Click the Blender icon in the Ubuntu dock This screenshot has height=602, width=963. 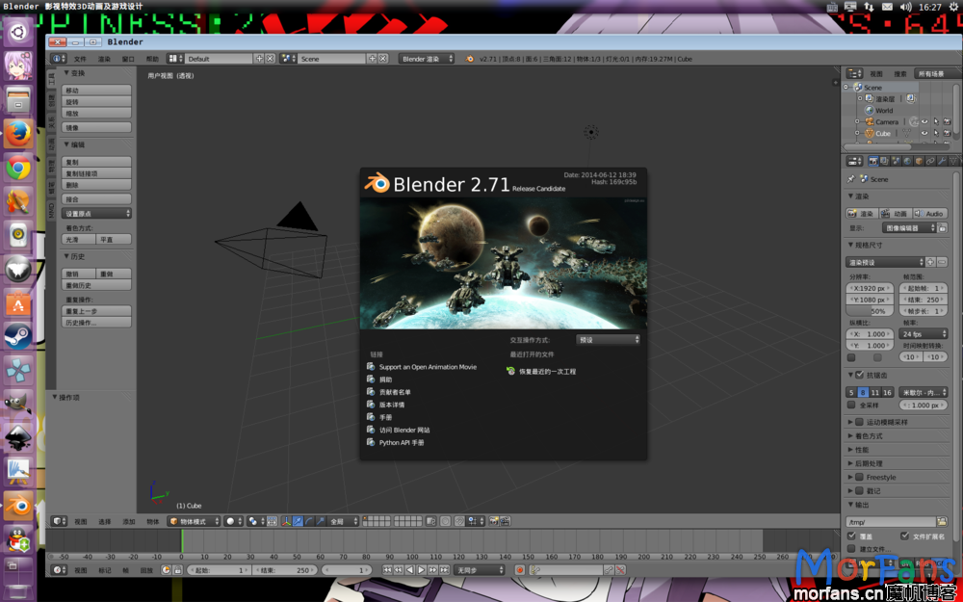tap(18, 505)
